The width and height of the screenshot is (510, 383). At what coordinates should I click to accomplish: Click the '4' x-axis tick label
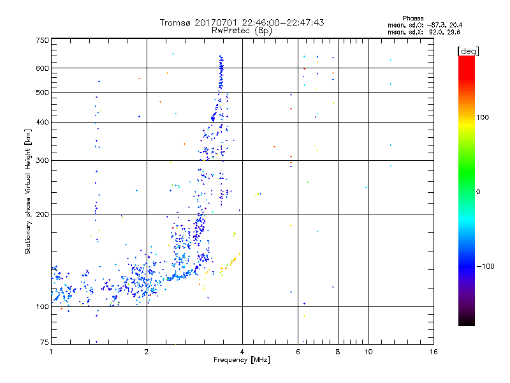coord(242,352)
